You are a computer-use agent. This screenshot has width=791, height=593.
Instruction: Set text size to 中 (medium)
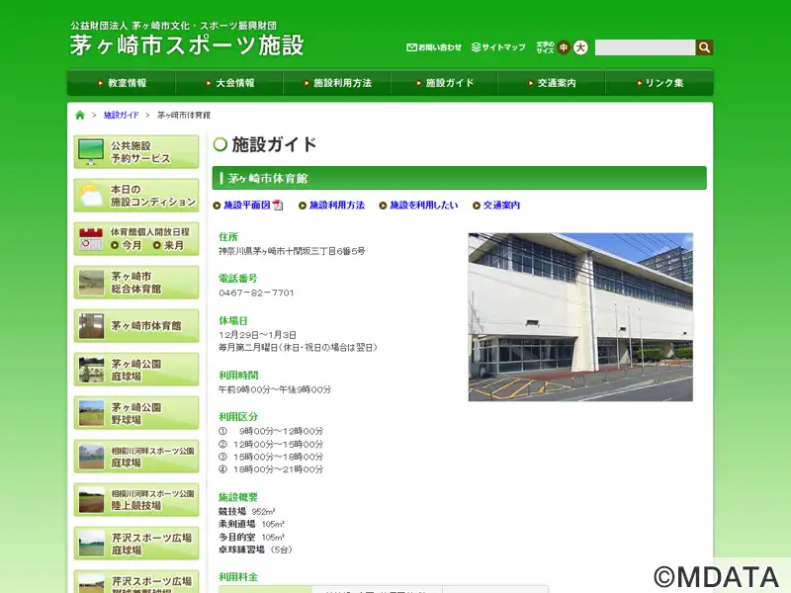pos(564,47)
